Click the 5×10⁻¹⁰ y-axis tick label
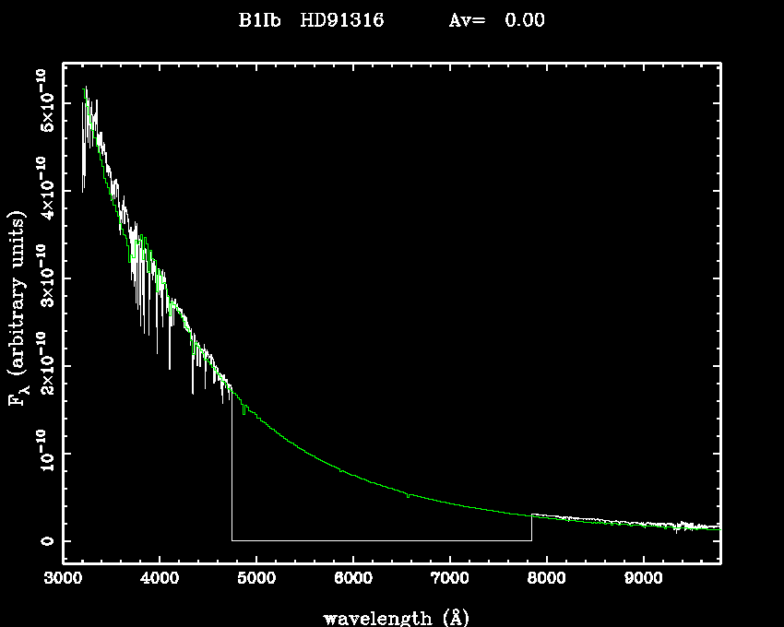 (x=43, y=103)
